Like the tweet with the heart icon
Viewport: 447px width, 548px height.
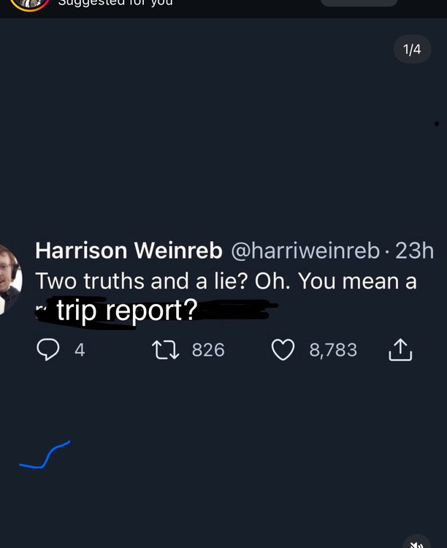tap(283, 351)
